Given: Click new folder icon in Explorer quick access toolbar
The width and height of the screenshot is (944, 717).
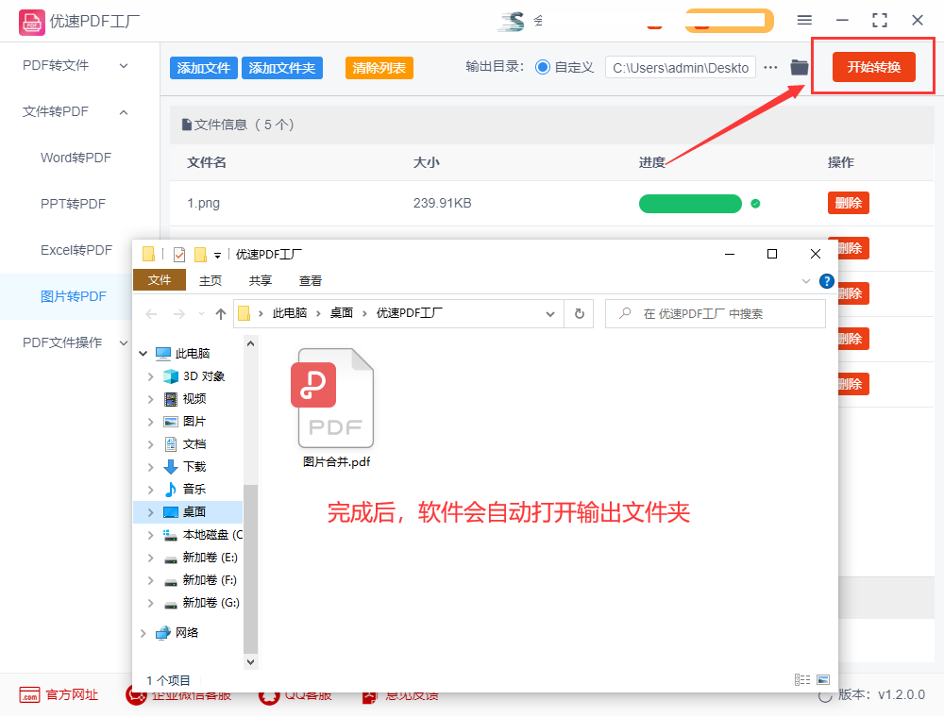Looking at the screenshot, I should (x=200, y=255).
